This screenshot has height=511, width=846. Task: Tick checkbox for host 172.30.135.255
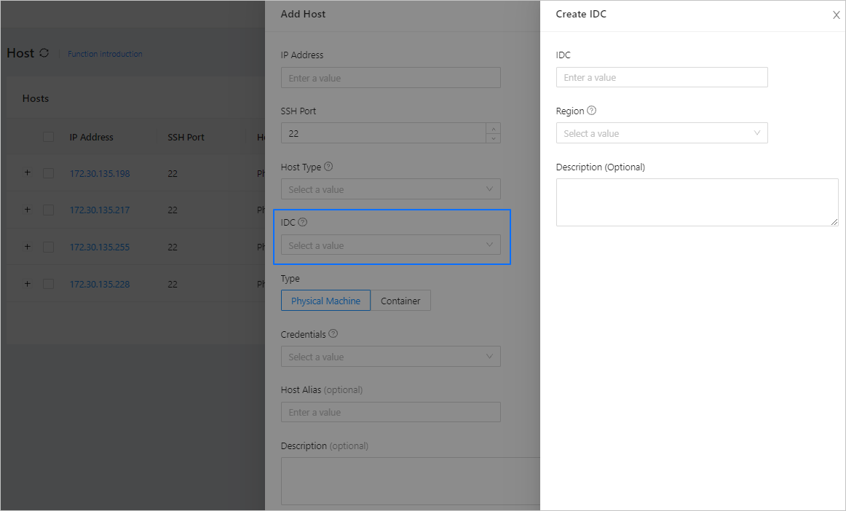pos(49,247)
